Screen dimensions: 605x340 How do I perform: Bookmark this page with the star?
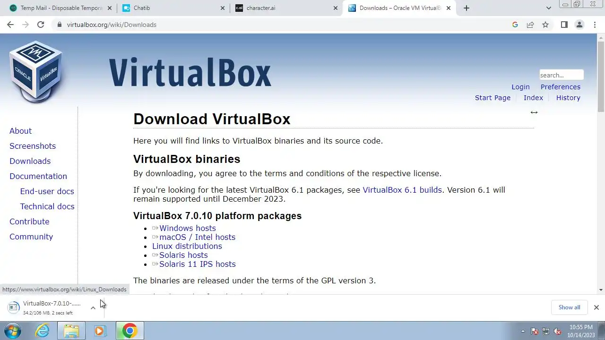pyautogui.click(x=545, y=25)
